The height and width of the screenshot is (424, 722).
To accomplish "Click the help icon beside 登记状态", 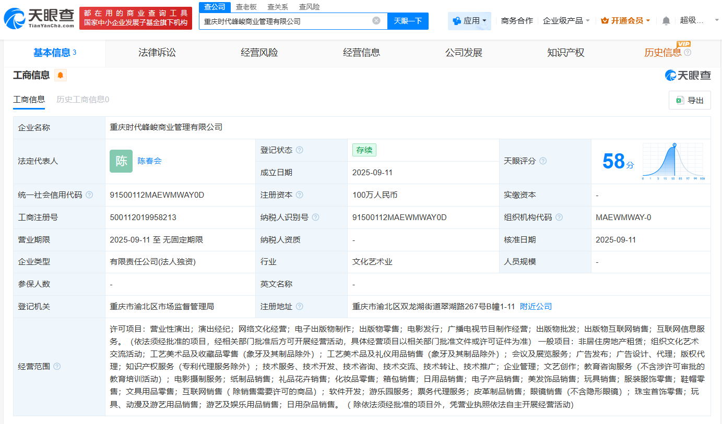I will click(299, 150).
